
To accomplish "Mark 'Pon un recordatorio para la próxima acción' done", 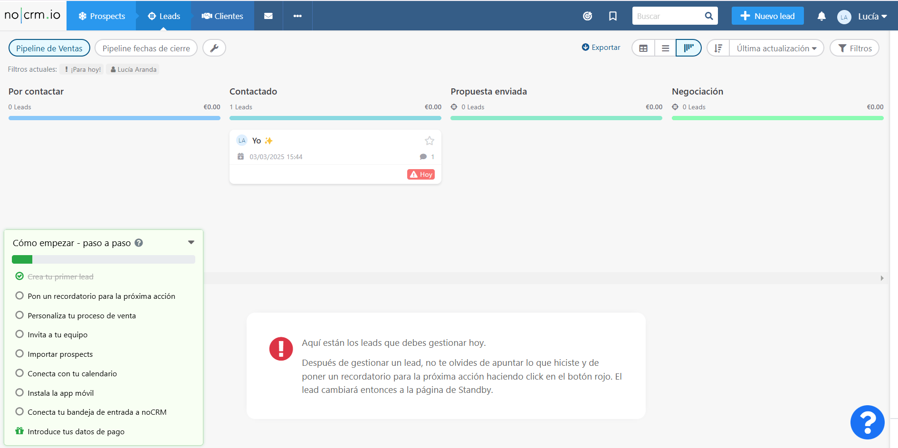I will point(19,295).
